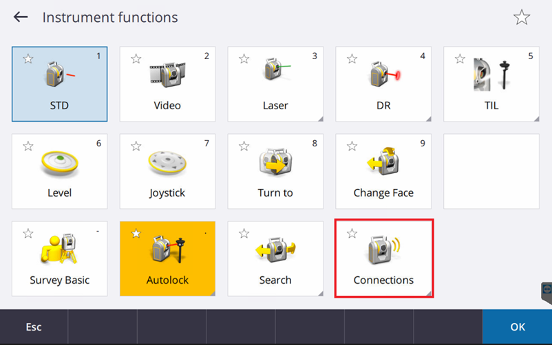Toggle favorite star on STD tile
The height and width of the screenshot is (345, 552).
pos(28,58)
